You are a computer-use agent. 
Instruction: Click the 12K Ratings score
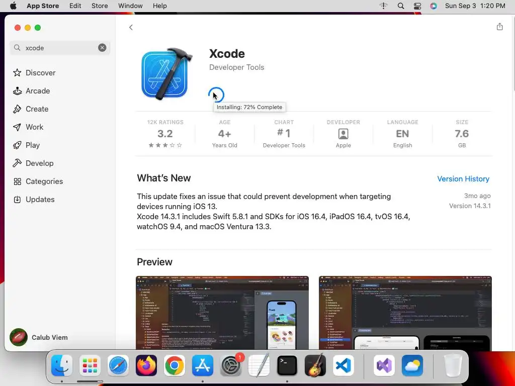[x=165, y=135]
